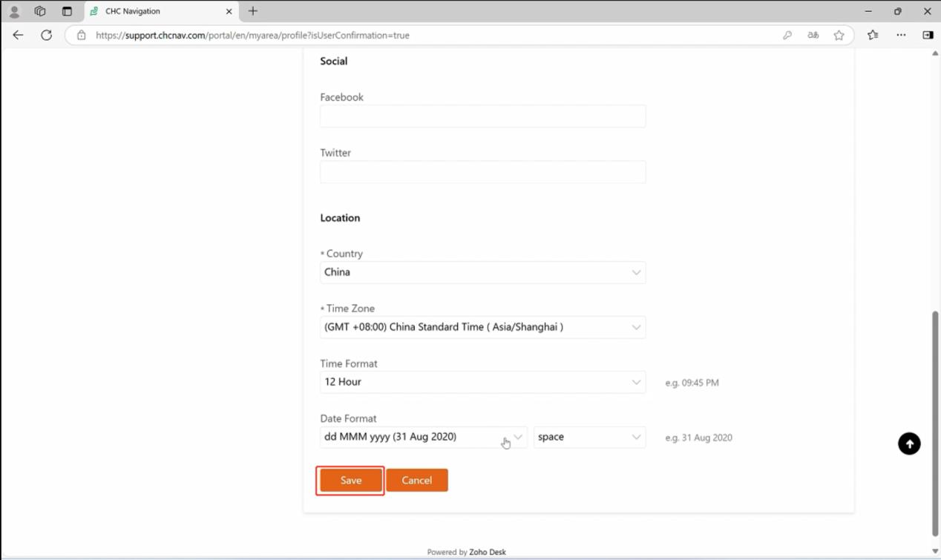Open the Workspaces icon in browser
This screenshot has width=941, height=560.
tap(40, 11)
